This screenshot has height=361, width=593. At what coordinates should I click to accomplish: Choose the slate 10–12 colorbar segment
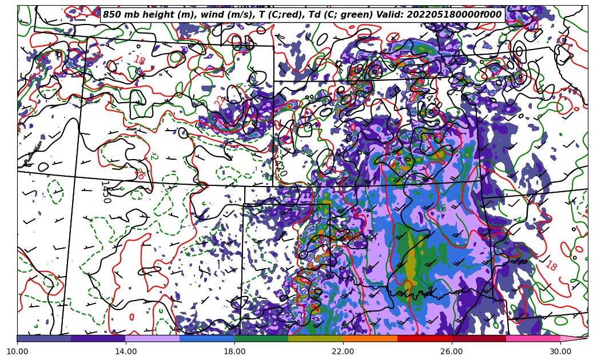[x=43, y=338]
